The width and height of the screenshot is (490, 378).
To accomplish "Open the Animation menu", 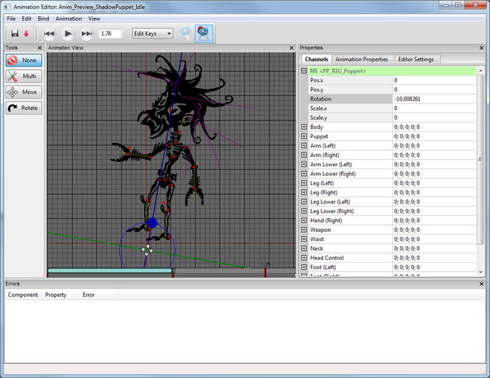I will pyautogui.click(x=69, y=18).
